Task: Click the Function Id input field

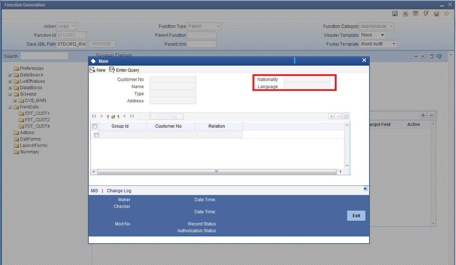Action: (72, 35)
